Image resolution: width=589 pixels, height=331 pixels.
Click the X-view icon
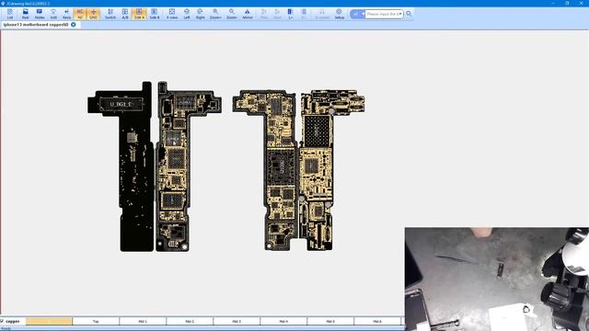[x=172, y=14]
